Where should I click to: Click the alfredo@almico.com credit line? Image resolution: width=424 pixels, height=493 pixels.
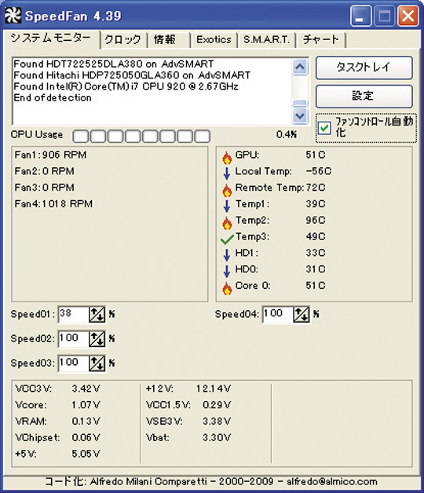tap(211, 482)
